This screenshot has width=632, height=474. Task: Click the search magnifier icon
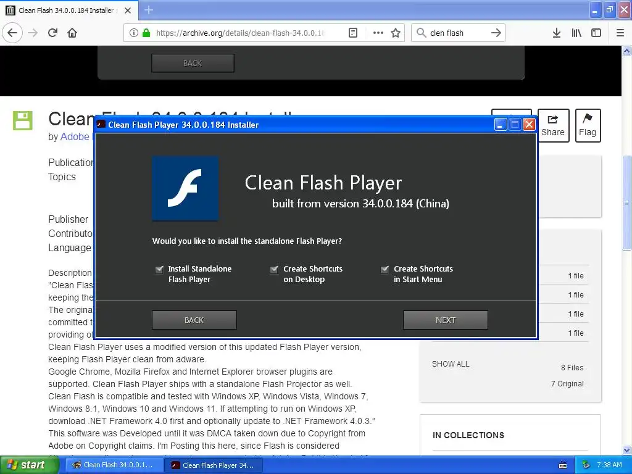[x=421, y=33]
